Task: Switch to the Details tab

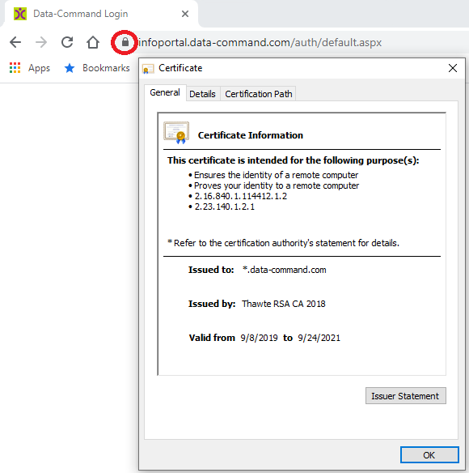Action: (202, 94)
